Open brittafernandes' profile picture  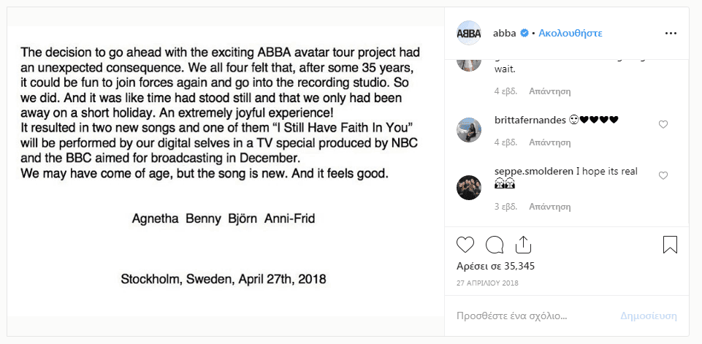point(468,129)
